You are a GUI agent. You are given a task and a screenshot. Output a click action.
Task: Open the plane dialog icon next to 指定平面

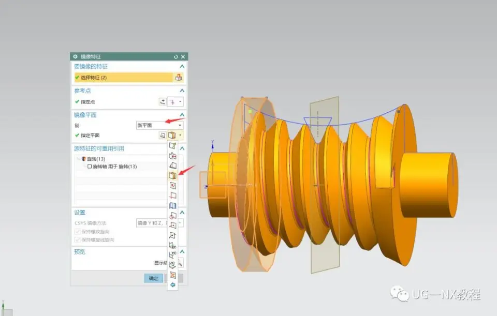pos(163,135)
